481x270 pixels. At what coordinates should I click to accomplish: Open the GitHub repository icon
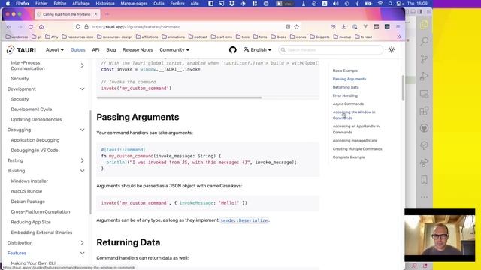(233, 50)
